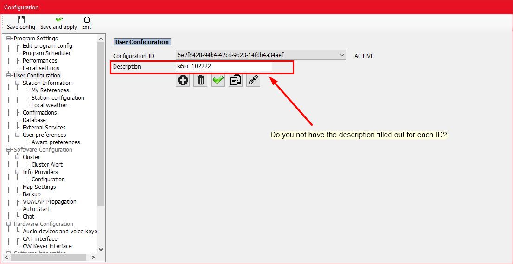Click the Save config floppy disk icon
This screenshot has width=513, height=264.
[x=21, y=19]
